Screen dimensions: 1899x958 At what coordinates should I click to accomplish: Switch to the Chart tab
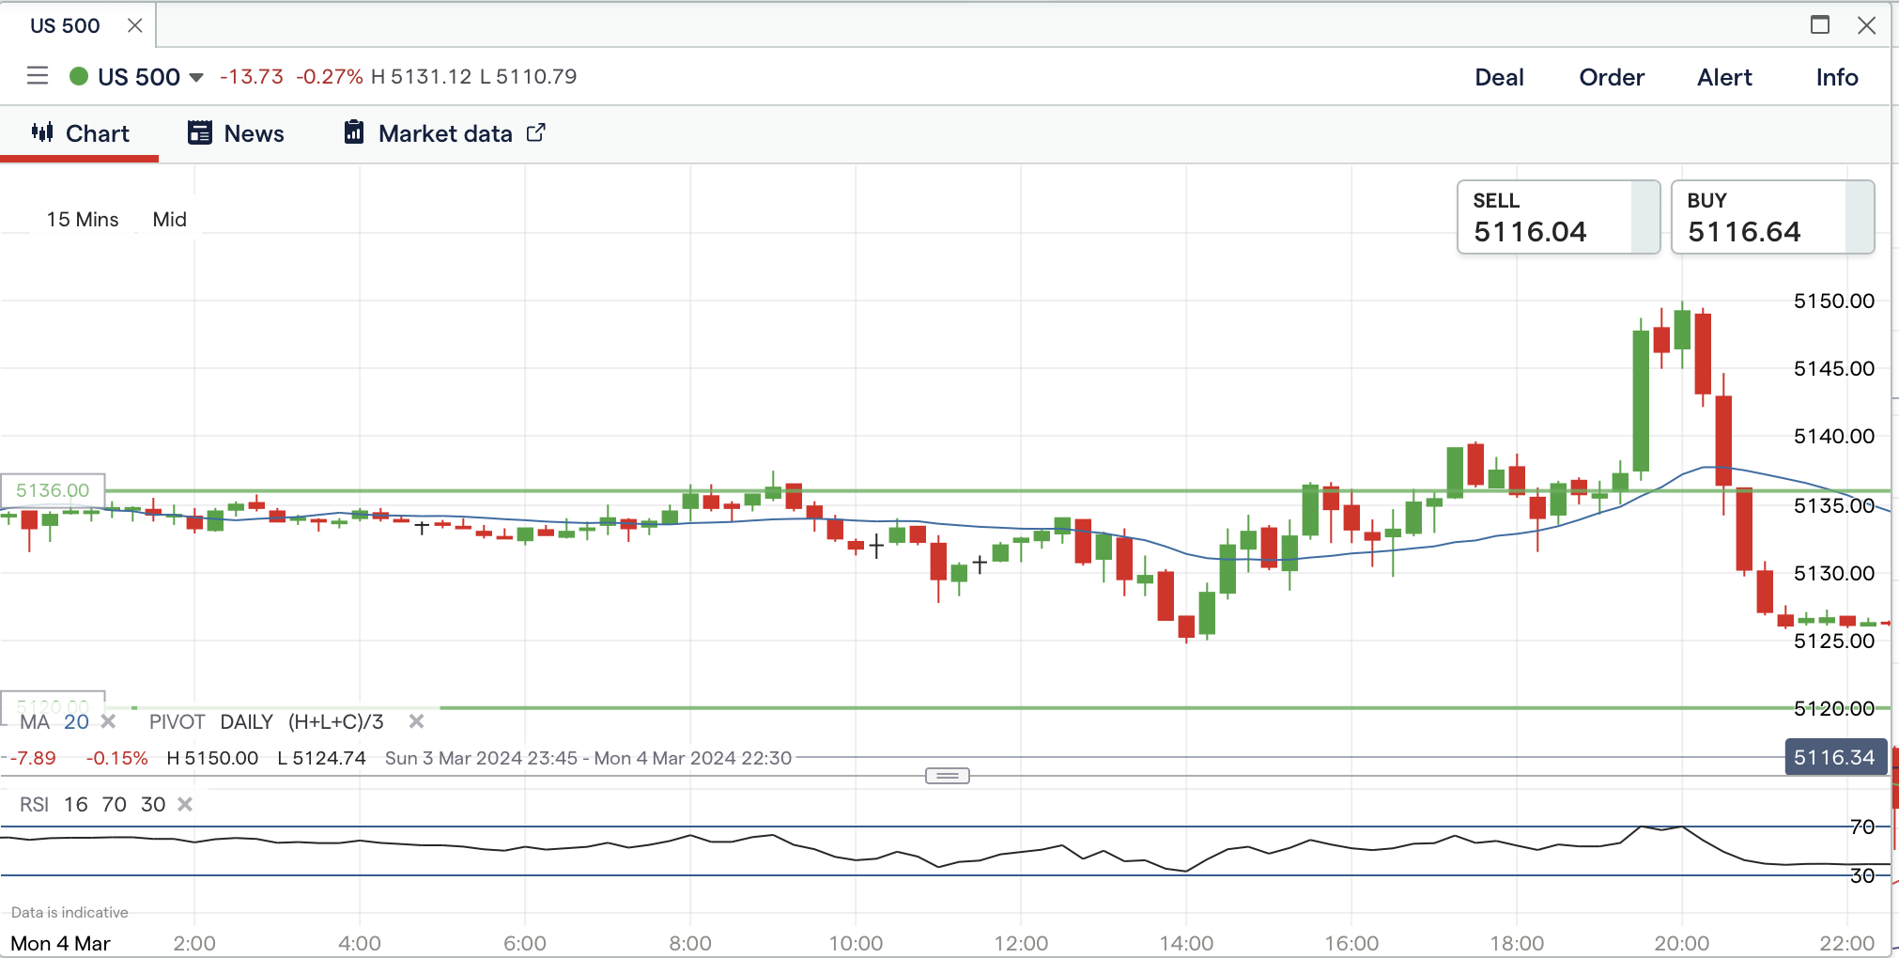click(x=80, y=133)
